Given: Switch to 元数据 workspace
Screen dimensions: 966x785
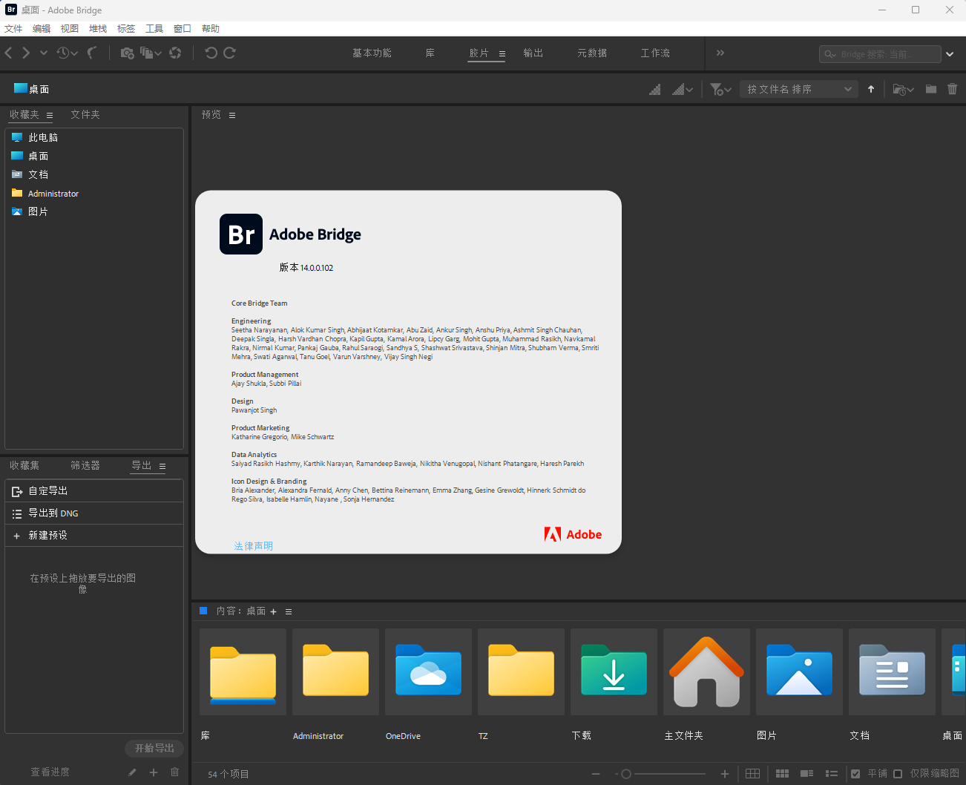Looking at the screenshot, I should point(592,53).
